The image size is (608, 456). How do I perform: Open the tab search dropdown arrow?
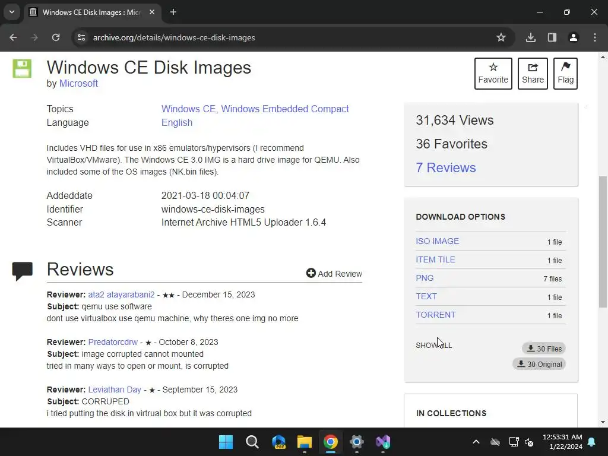(x=12, y=12)
